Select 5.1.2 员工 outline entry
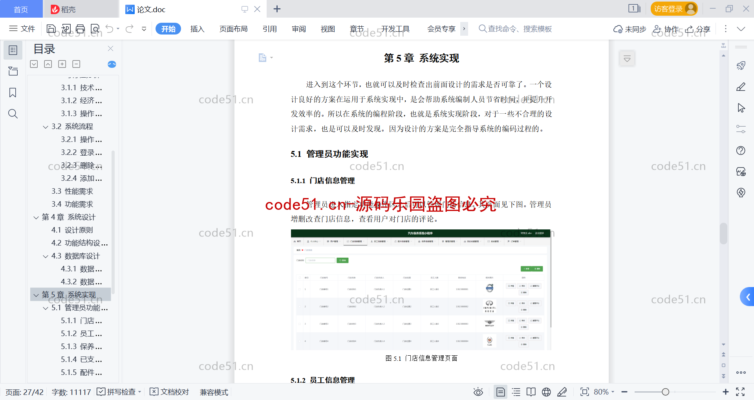This screenshot has width=754, height=400. click(81, 334)
